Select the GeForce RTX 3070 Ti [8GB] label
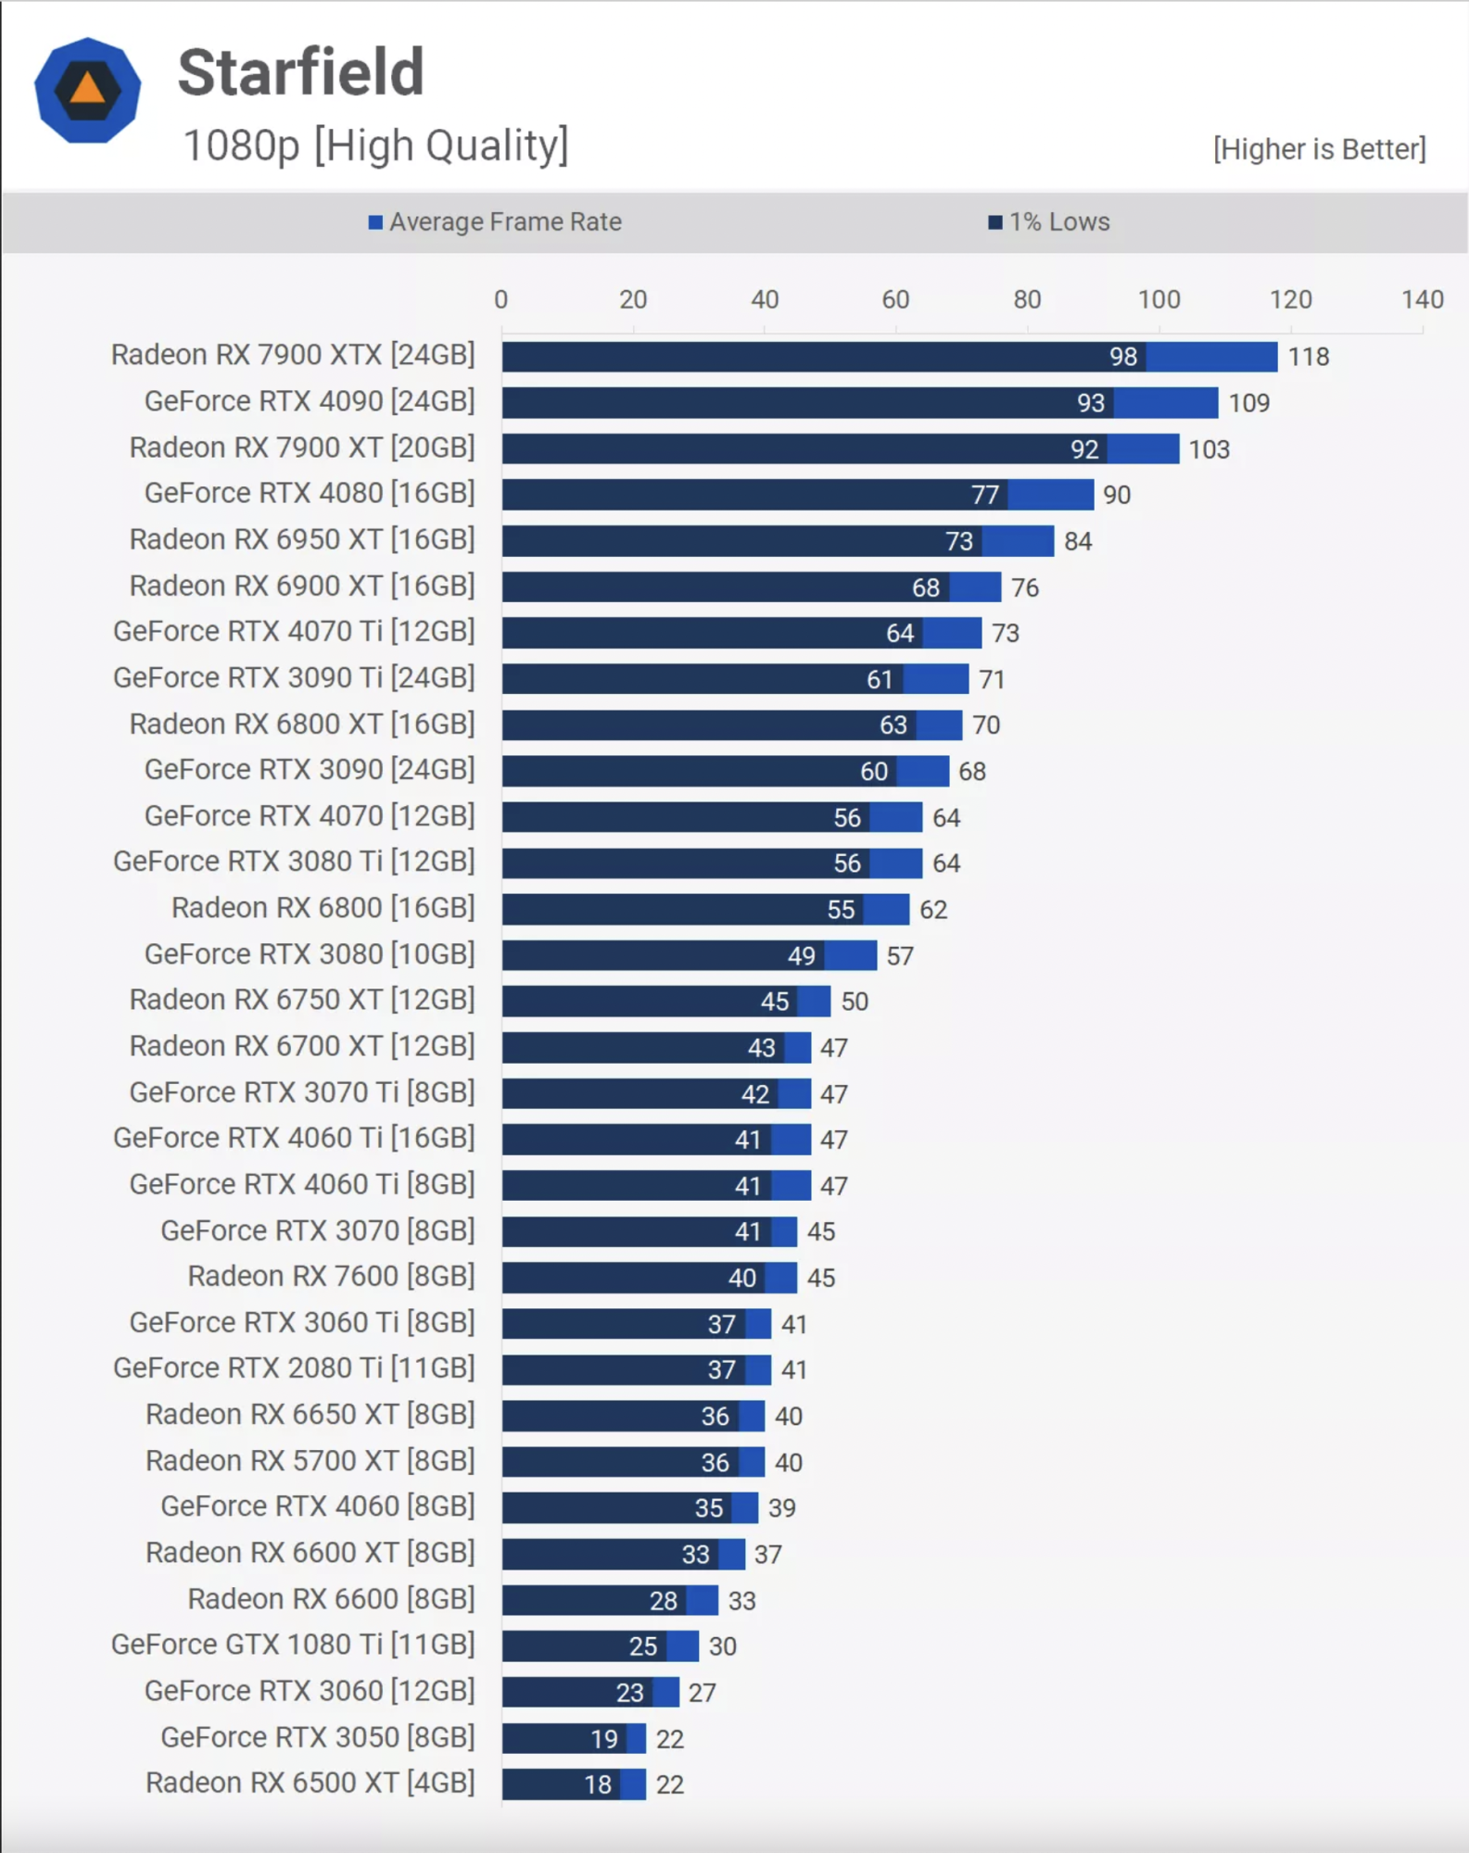This screenshot has height=1853, width=1469. pos(302,1091)
